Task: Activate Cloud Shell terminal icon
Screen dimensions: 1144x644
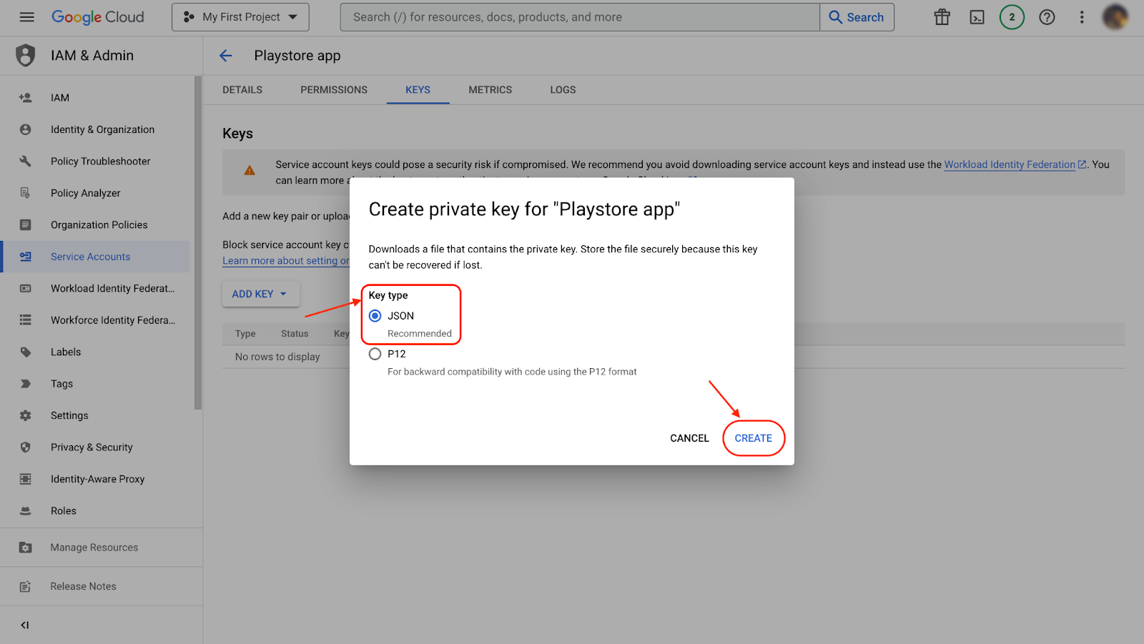Action: (x=977, y=17)
